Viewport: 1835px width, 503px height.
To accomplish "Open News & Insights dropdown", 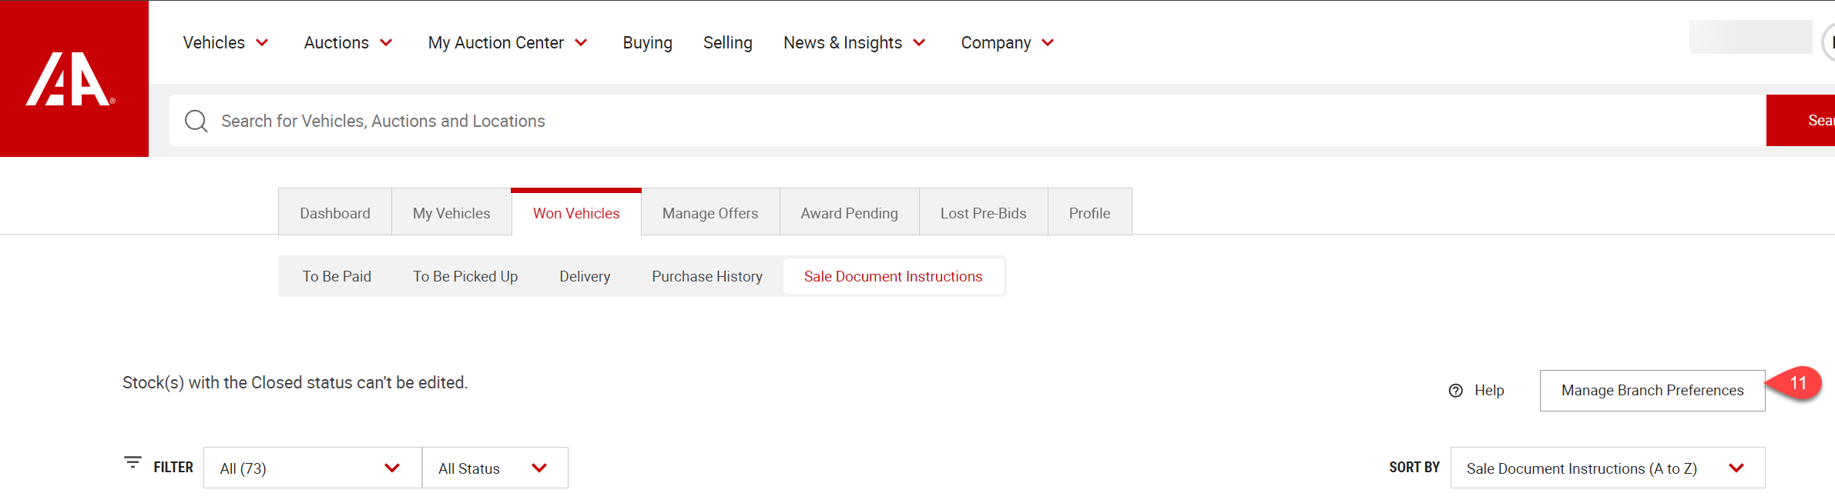I will coord(854,43).
